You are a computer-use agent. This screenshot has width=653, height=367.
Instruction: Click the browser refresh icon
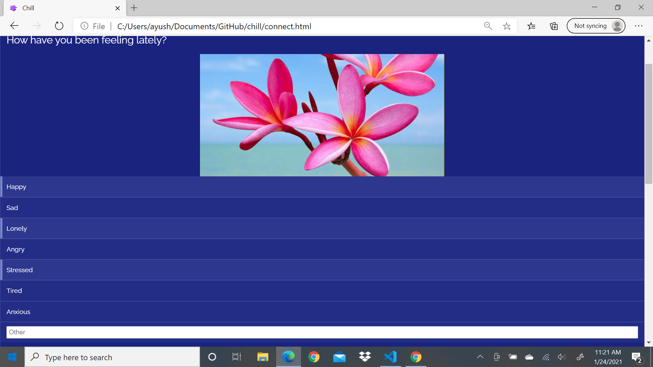coord(59,26)
